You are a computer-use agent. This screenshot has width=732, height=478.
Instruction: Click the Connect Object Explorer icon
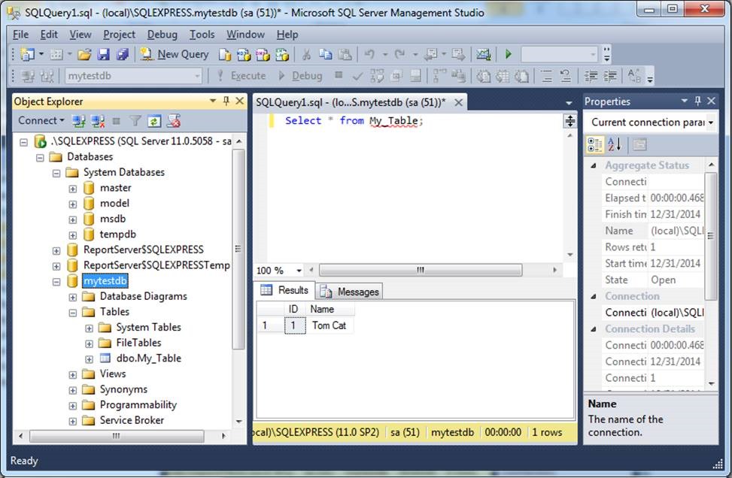(78, 121)
